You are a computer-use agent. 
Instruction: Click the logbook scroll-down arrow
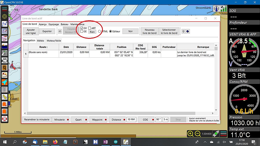tap(216, 110)
